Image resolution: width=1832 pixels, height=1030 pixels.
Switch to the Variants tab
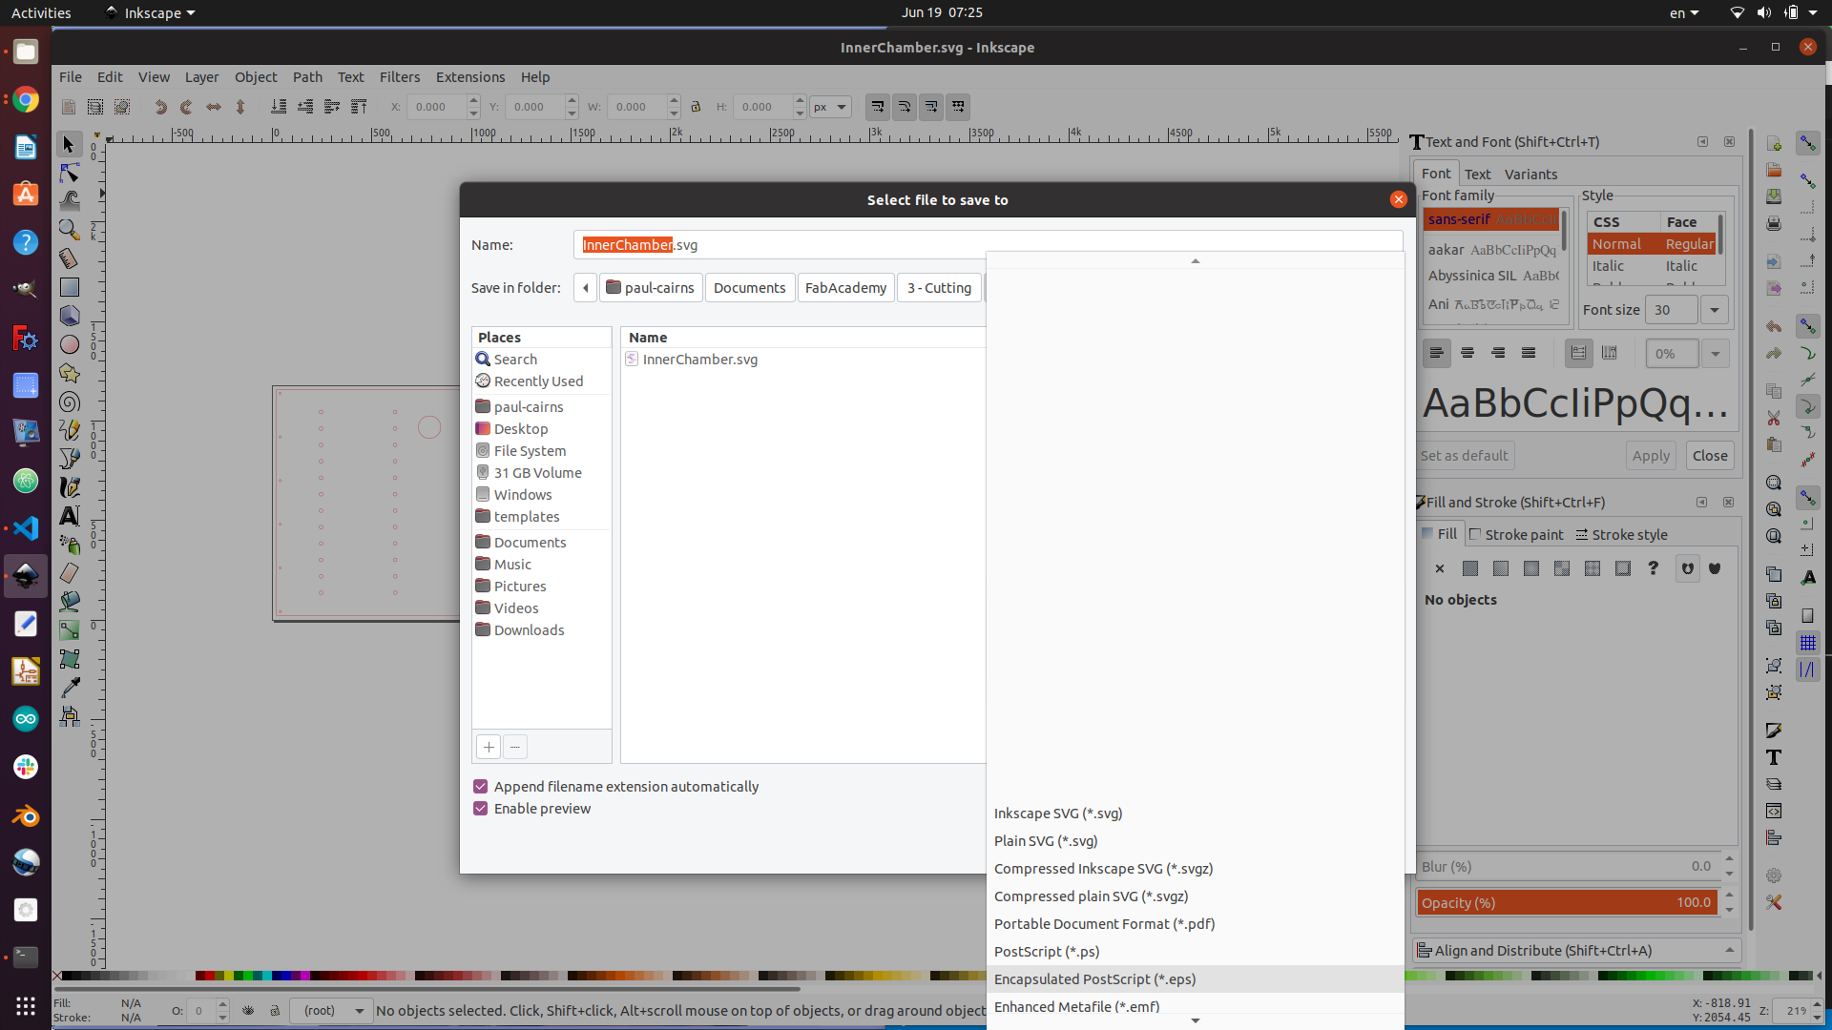pos(1530,174)
